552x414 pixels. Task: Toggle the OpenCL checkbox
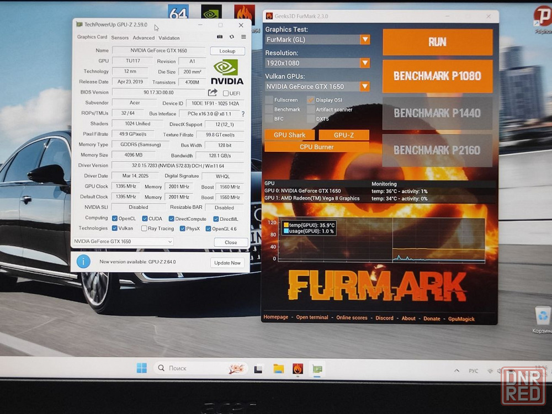click(114, 219)
